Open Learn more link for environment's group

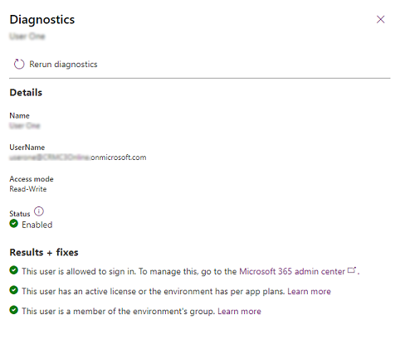click(x=239, y=311)
